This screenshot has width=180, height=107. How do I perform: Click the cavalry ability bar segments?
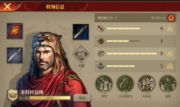123,41
